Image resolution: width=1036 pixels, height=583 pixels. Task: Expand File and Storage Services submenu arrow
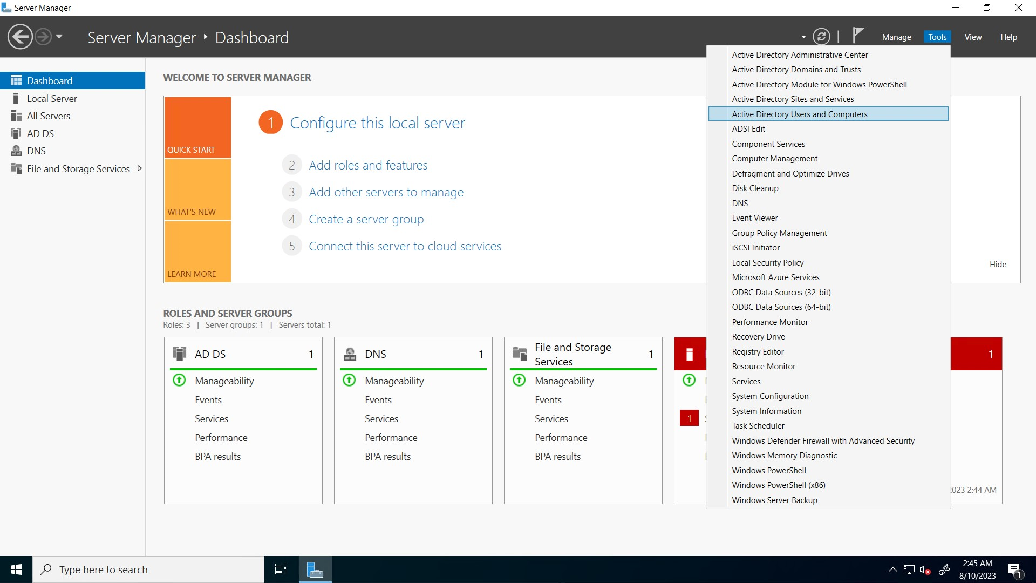pos(140,168)
